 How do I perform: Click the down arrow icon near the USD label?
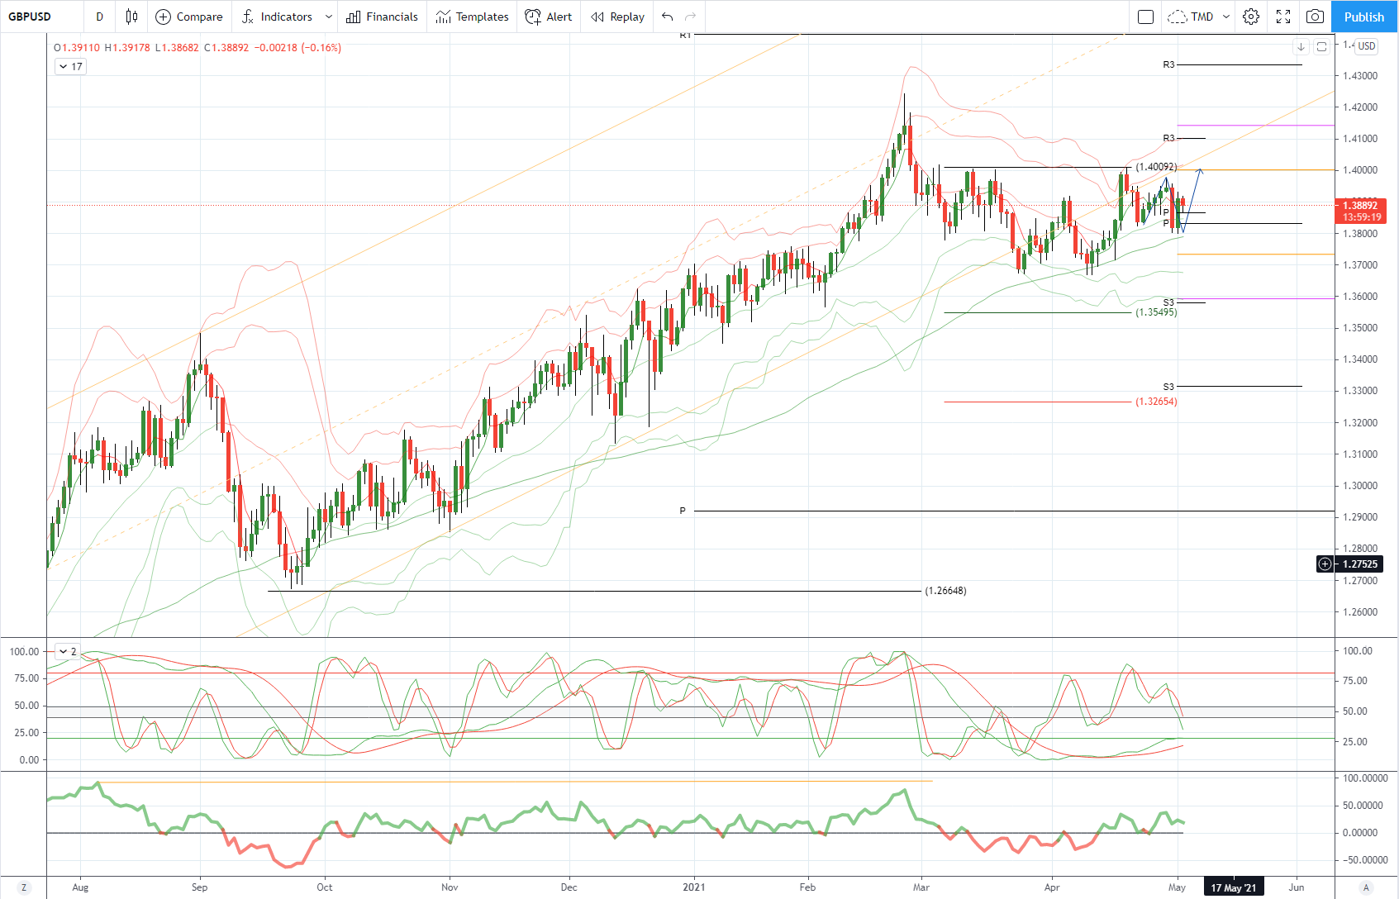(1301, 47)
